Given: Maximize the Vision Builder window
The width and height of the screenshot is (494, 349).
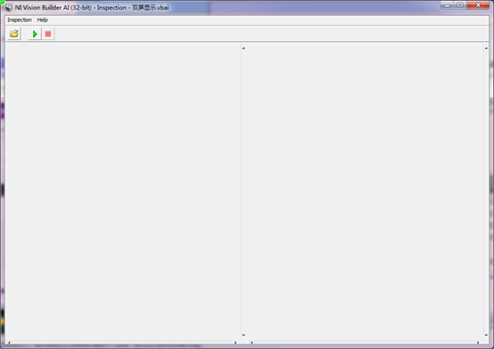Looking at the screenshot, I should (460, 5).
